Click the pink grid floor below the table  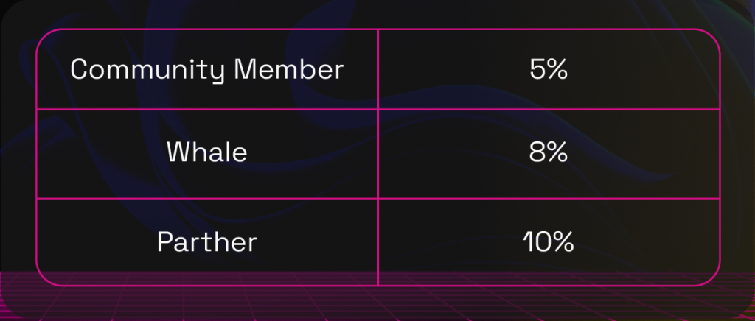click(377, 304)
